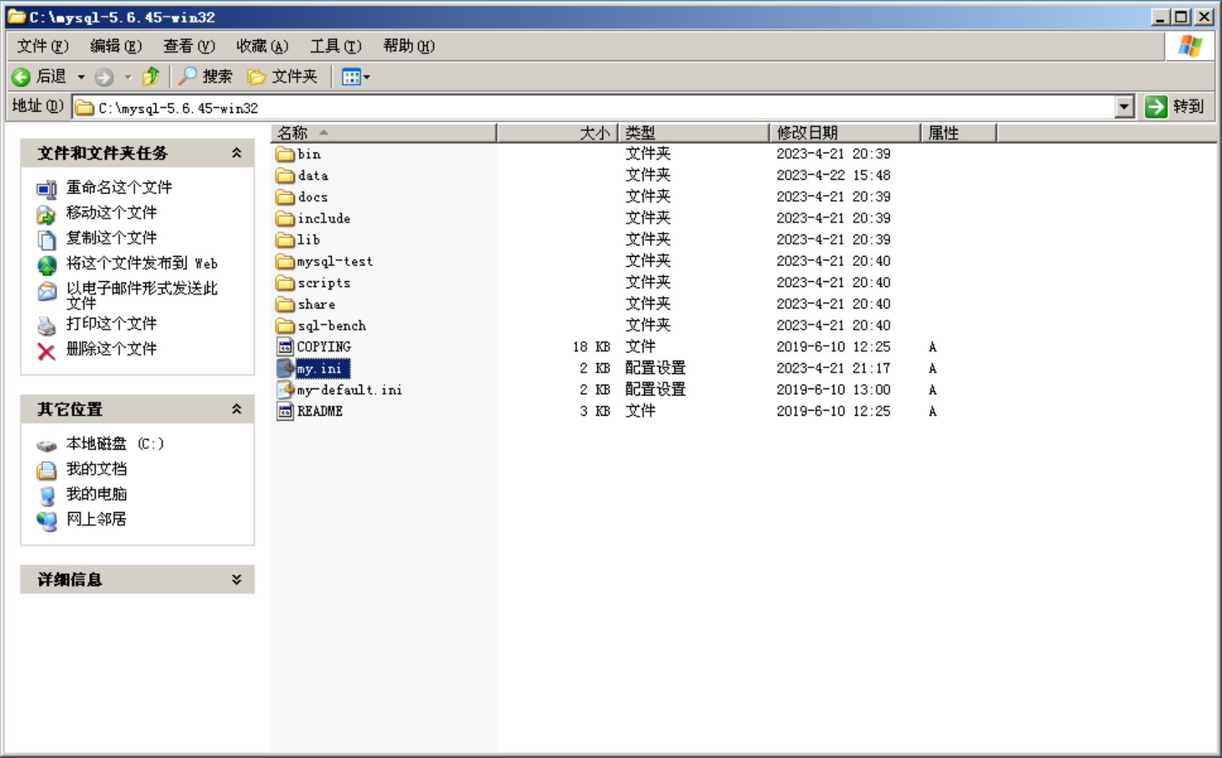Screen dimensions: 1222x758
Task: Select the share folder icon
Action: pyautogui.click(x=285, y=304)
